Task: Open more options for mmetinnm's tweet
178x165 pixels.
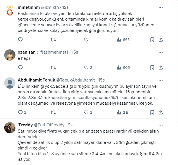Action: [161, 7]
